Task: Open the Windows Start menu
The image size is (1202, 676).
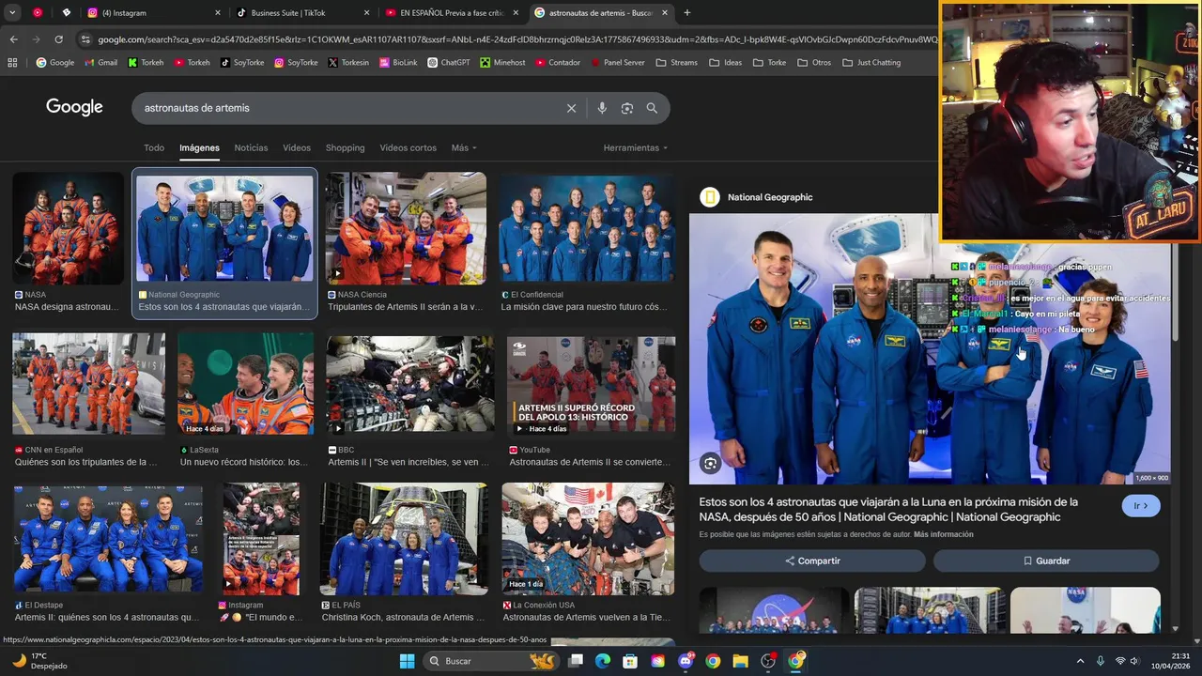Action: pos(407,661)
